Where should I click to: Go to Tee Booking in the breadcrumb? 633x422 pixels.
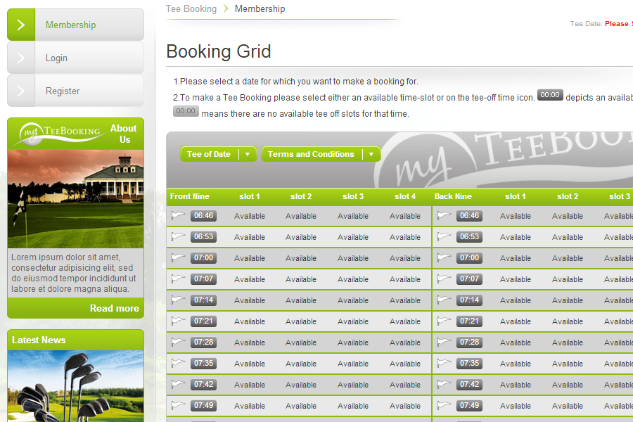click(x=191, y=9)
